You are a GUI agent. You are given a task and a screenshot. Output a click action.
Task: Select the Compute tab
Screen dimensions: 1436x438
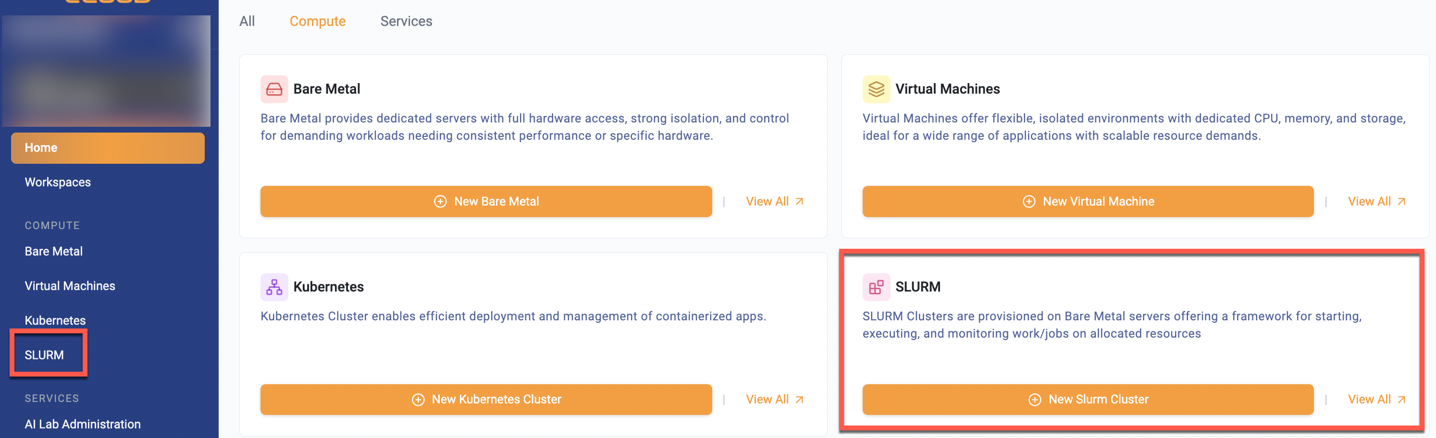(317, 21)
